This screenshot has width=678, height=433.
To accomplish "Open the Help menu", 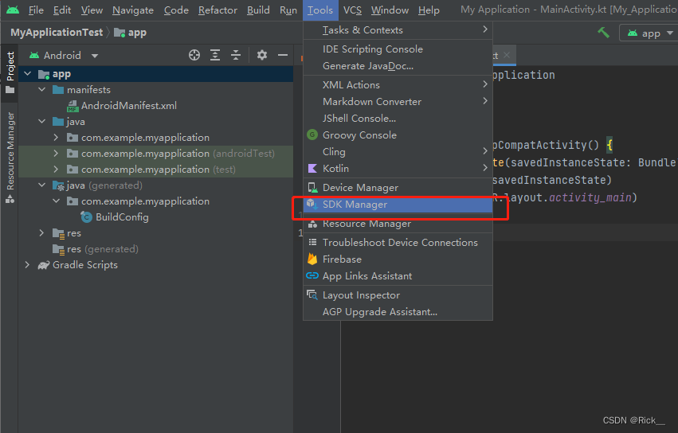I will pos(429,10).
